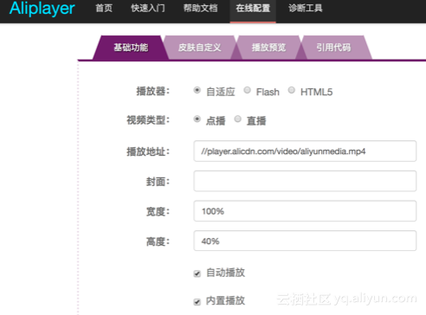The image size is (426, 315).
Task: Click the 视频类型: label text
Action: coord(148,120)
